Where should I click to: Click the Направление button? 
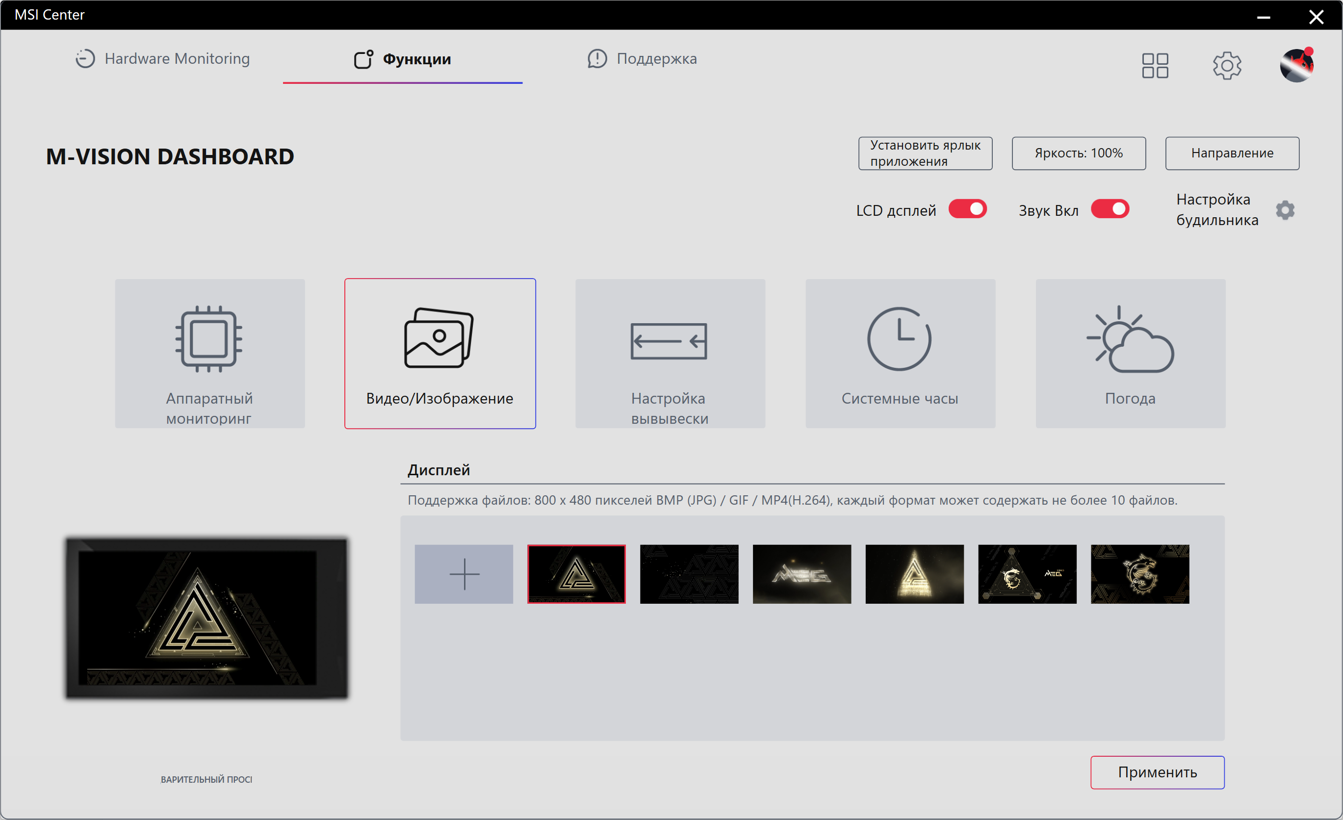coord(1232,153)
